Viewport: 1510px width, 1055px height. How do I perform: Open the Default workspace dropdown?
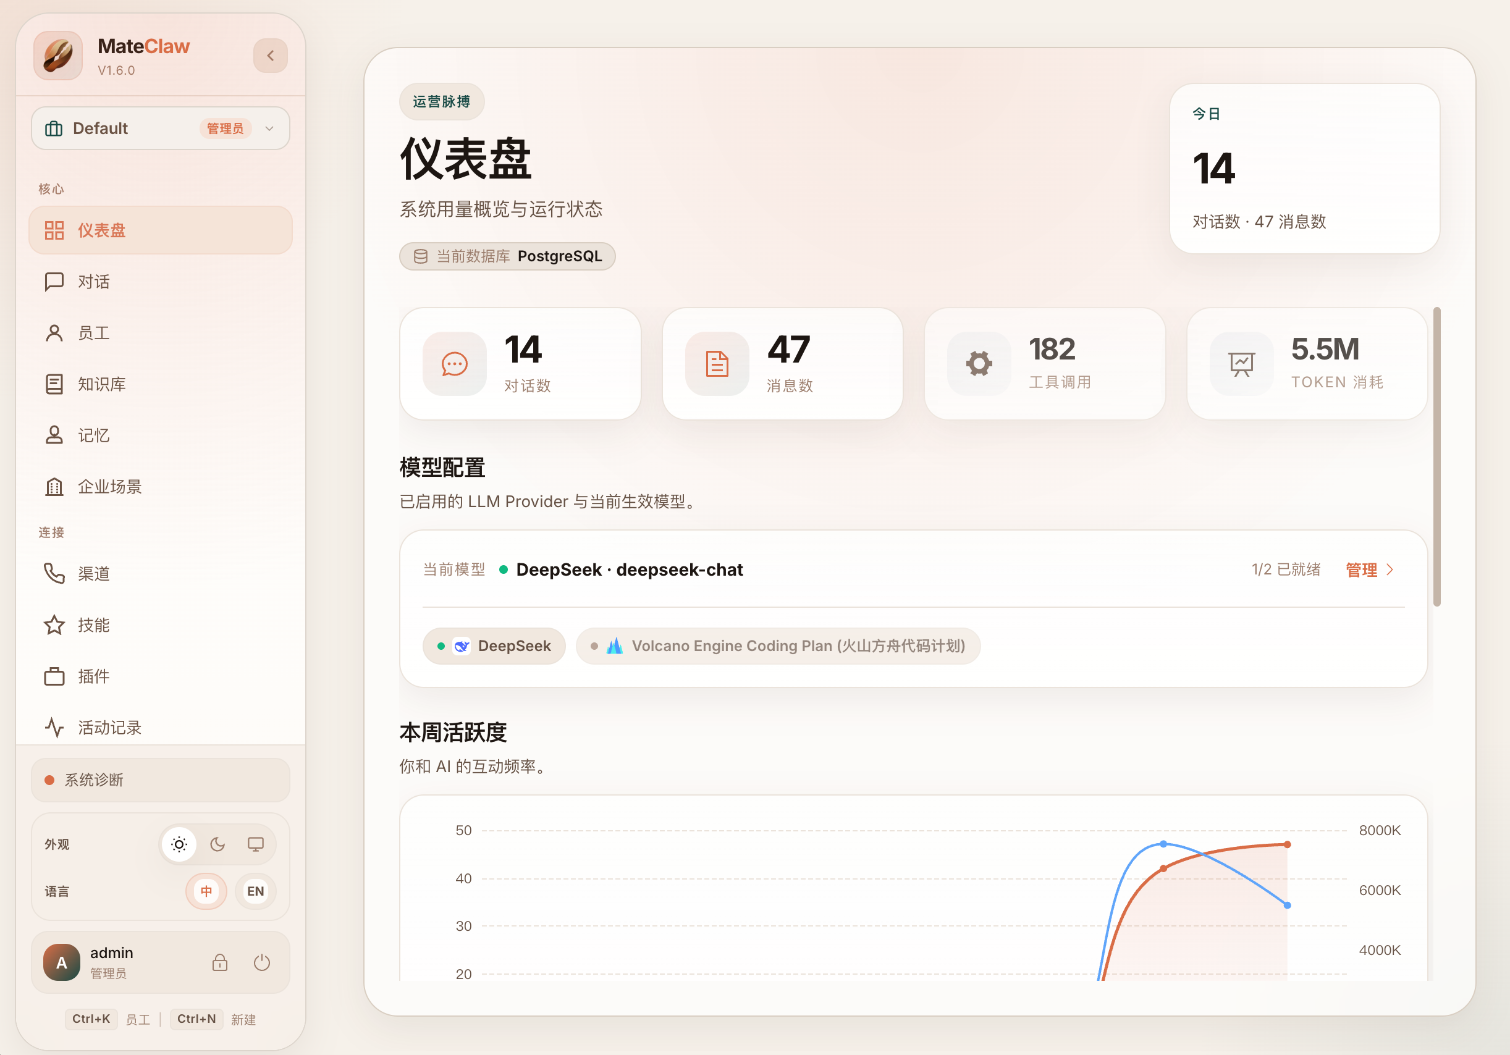tap(161, 128)
